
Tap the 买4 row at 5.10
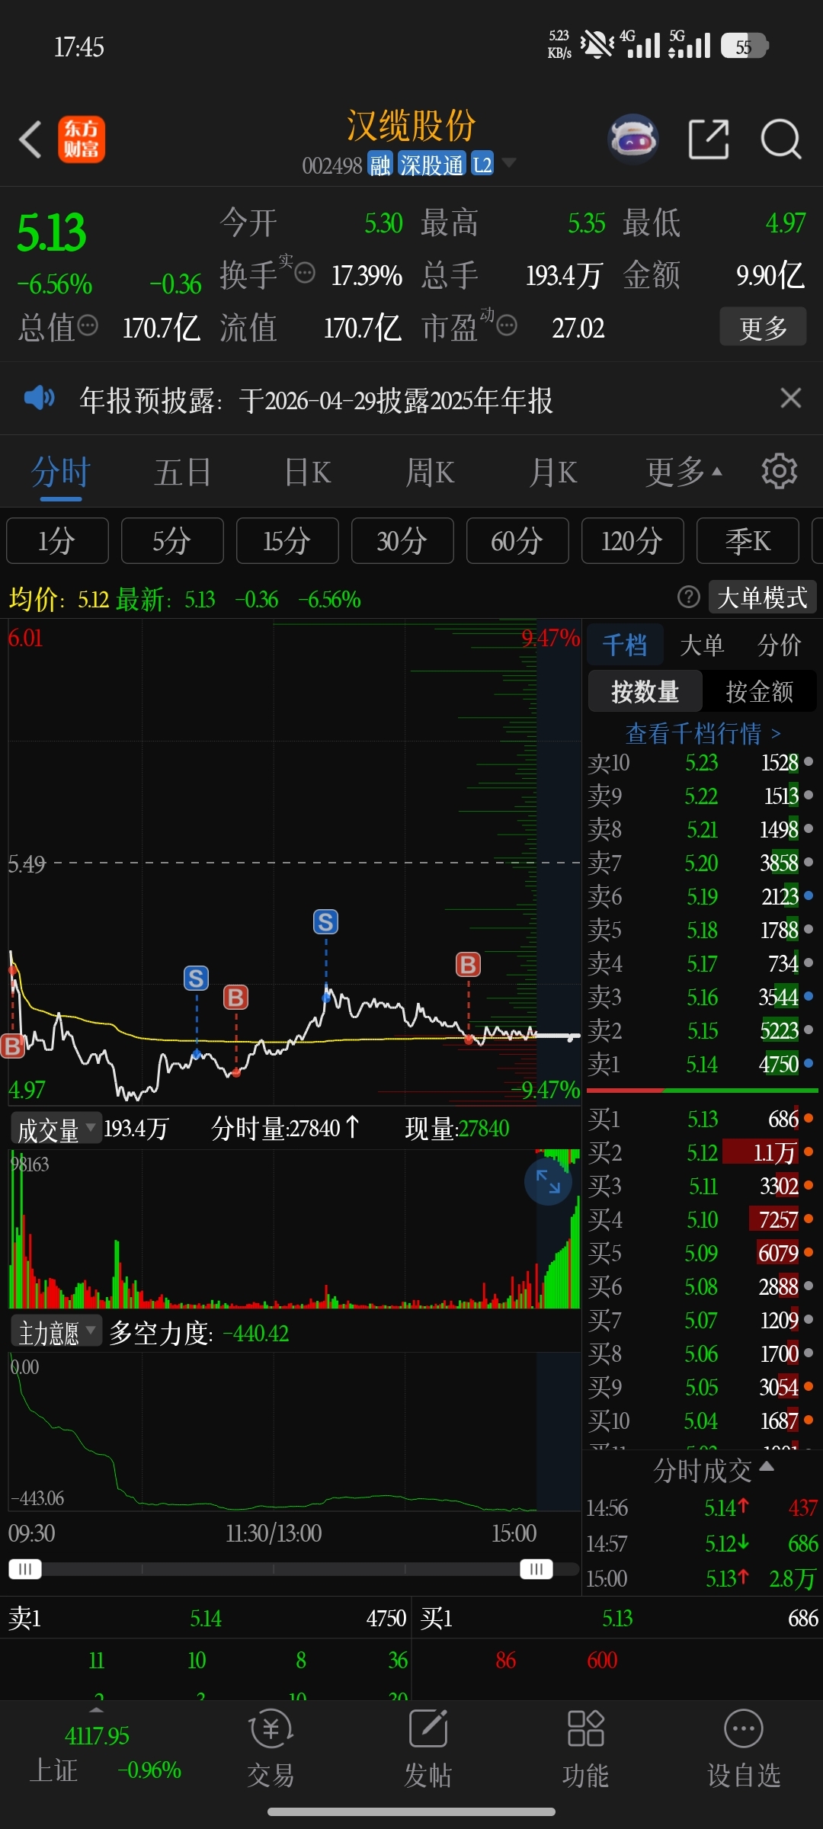click(701, 1219)
